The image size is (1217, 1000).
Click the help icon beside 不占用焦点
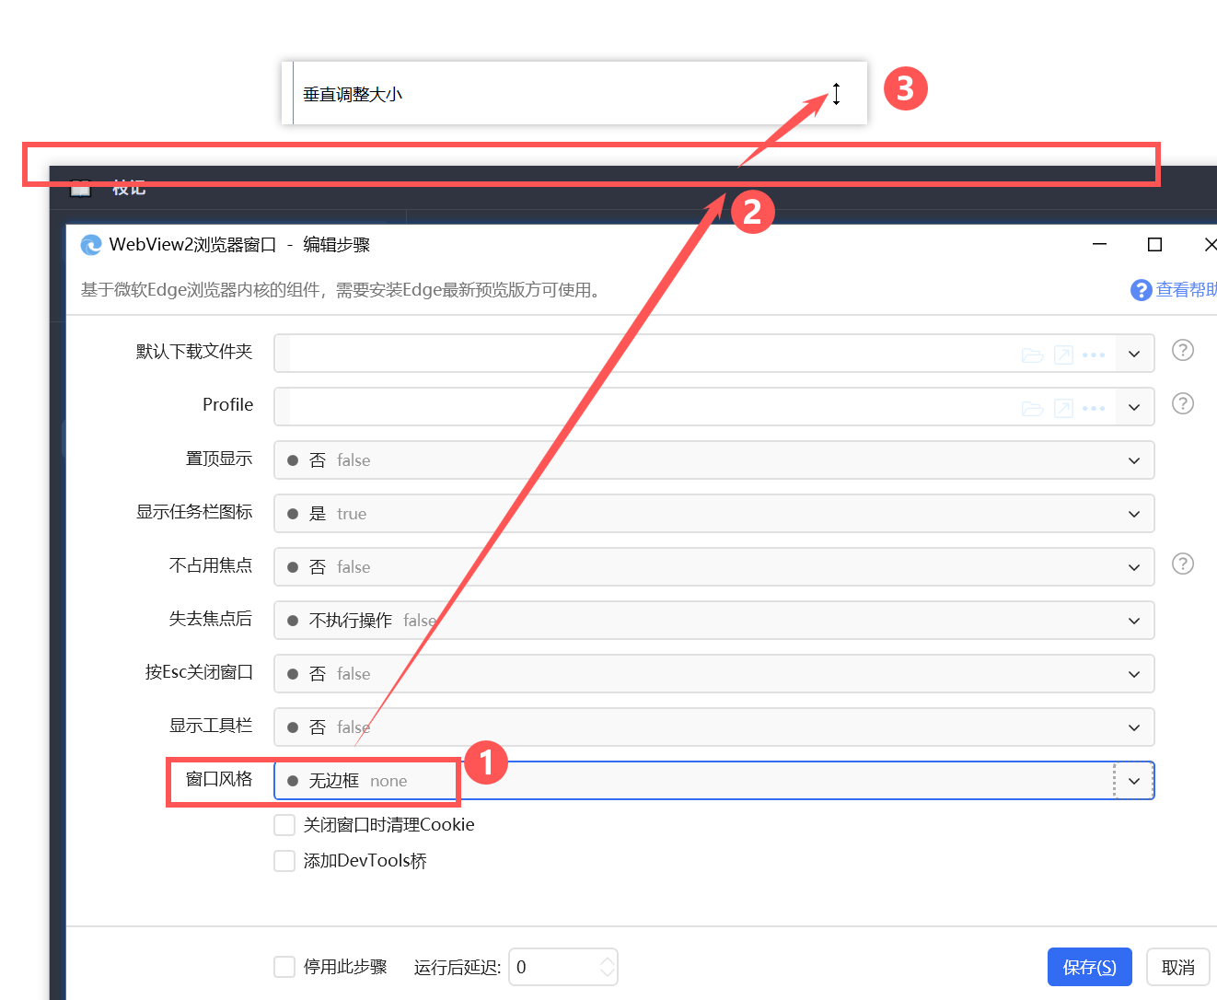(x=1183, y=564)
